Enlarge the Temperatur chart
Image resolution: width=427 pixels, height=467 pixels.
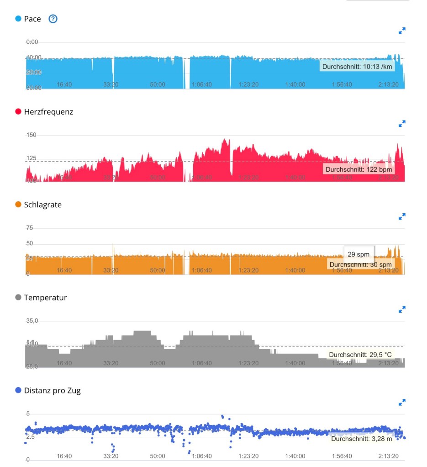(x=402, y=310)
